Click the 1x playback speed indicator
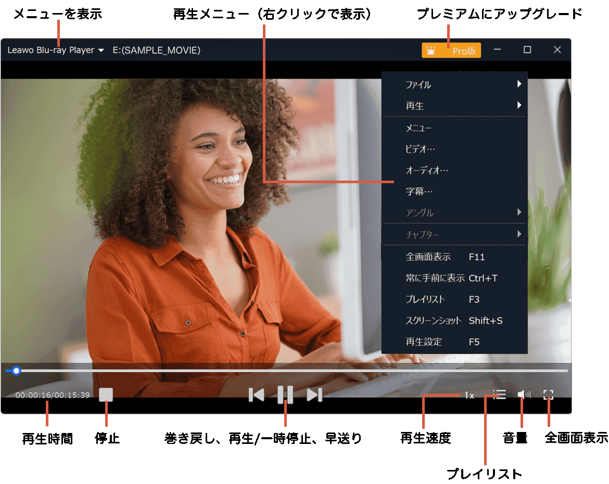Viewport: 609px width, 484px height. point(469,396)
